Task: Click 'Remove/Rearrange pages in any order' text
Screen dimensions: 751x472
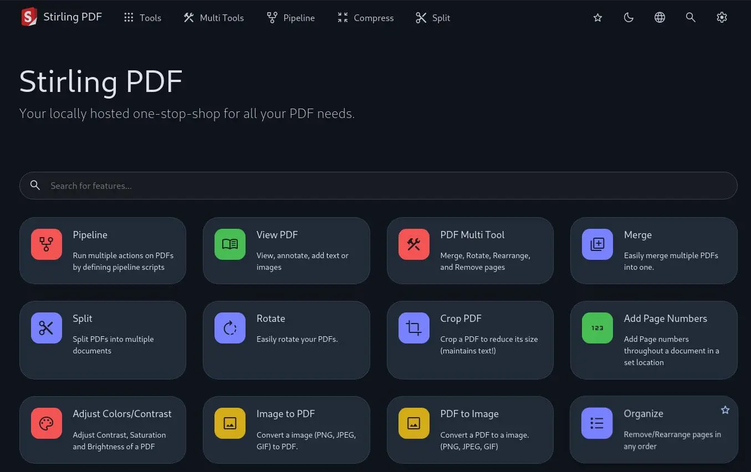Action: click(672, 440)
